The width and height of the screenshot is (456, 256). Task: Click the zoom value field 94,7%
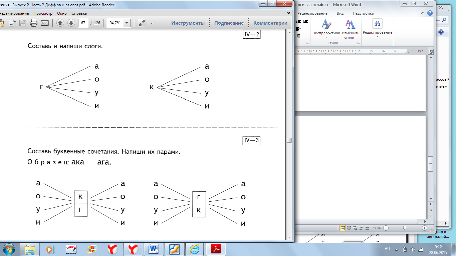[x=115, y=23]
